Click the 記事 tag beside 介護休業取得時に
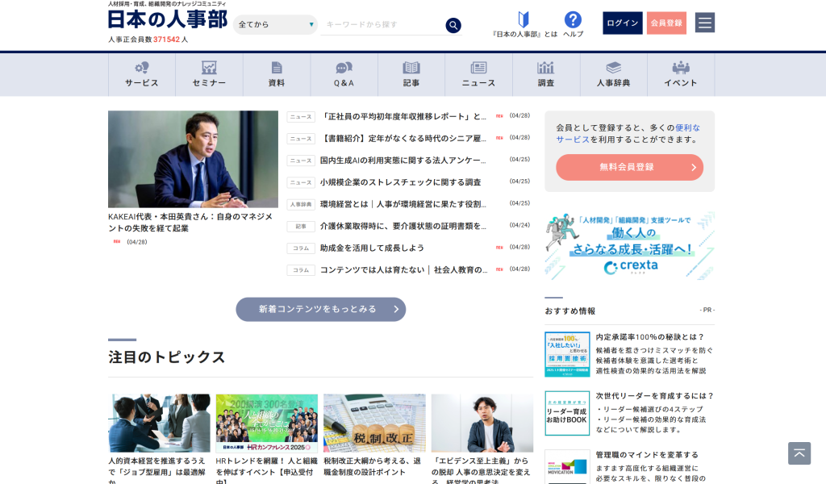Image resolution: width=826 pixels, height=484 pixels. pos(301,227)
